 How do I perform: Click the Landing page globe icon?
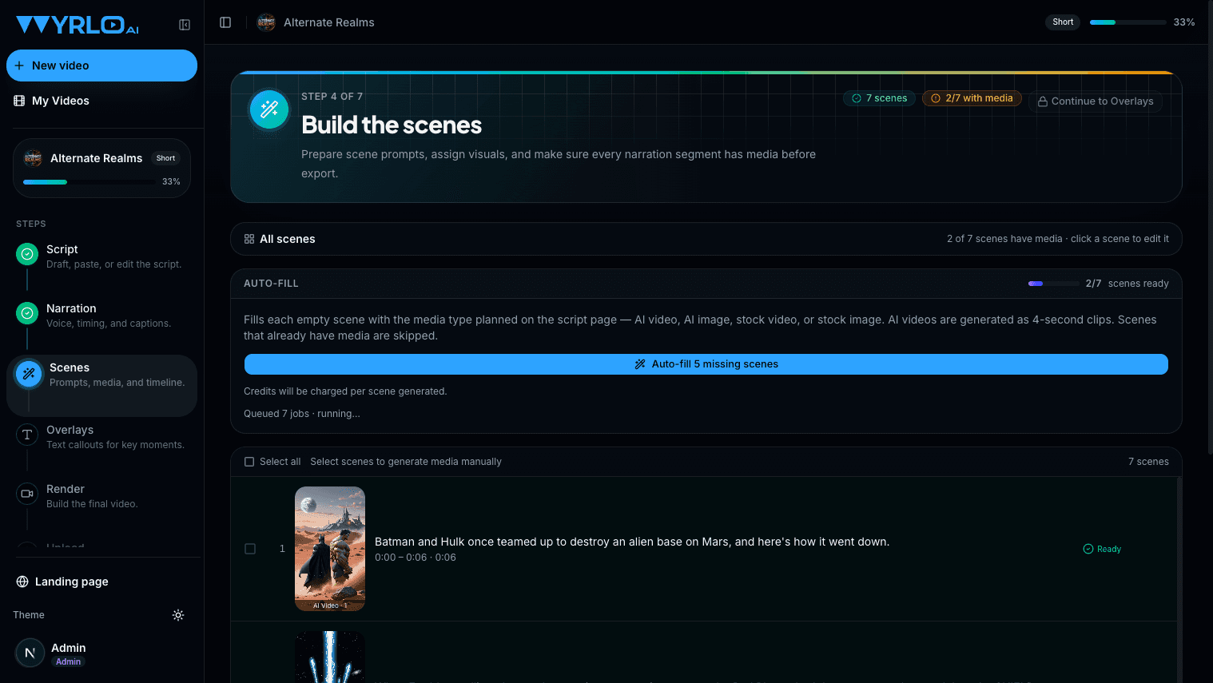pos(22,582)
